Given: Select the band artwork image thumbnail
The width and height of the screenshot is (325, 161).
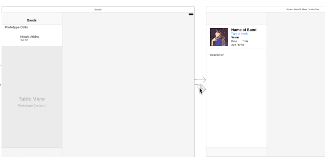Looking at the screenshot, I should pos(219,37).
